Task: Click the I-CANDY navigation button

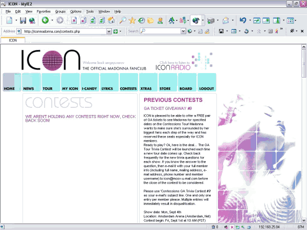Action: tap(90, 82)
